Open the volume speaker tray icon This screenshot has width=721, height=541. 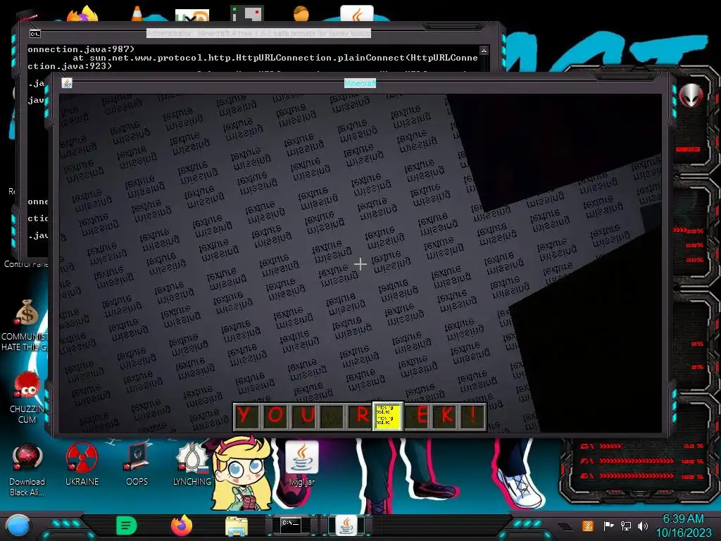(643, 526)
